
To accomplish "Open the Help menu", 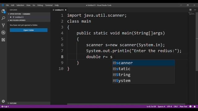I will 57,5.
